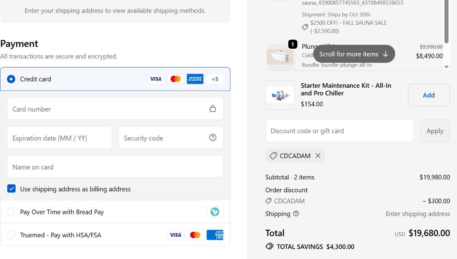Click the Mastercard icon in Credit card row
Screen dimensions: 457x259
(176, 79)
